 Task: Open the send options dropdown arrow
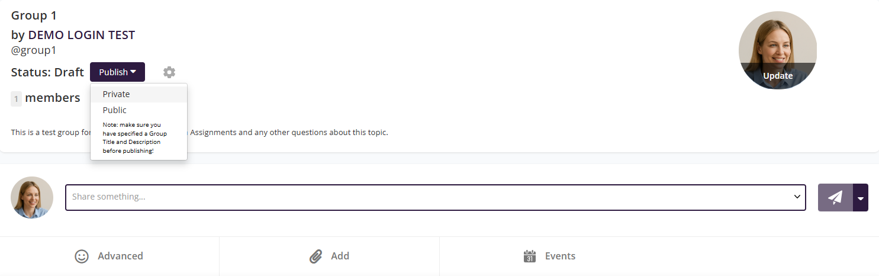pyautogui.click(x=861, y=198)
